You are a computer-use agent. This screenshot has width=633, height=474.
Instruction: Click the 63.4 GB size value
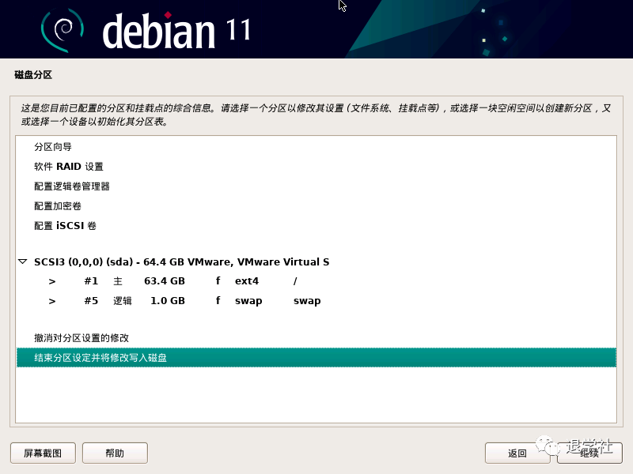[x=165, y=281]
